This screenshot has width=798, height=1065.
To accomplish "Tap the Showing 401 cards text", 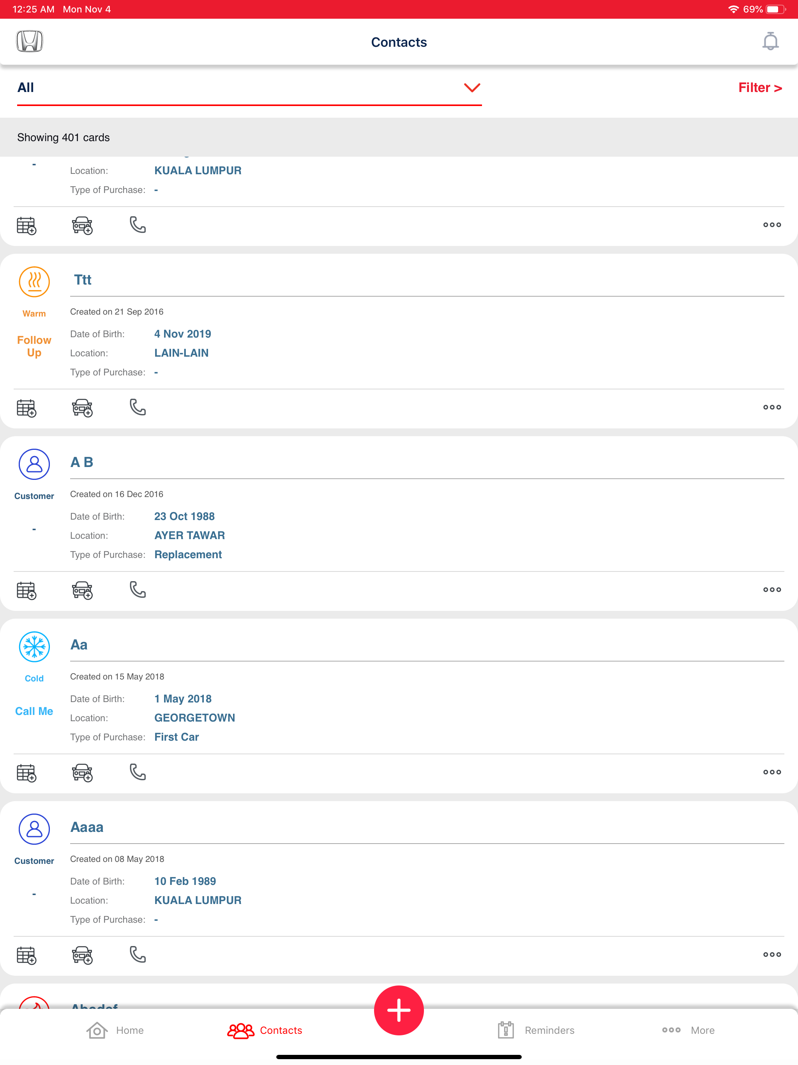I will (64, 137).
